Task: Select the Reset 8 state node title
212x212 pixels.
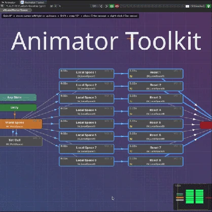Action: 155,160
